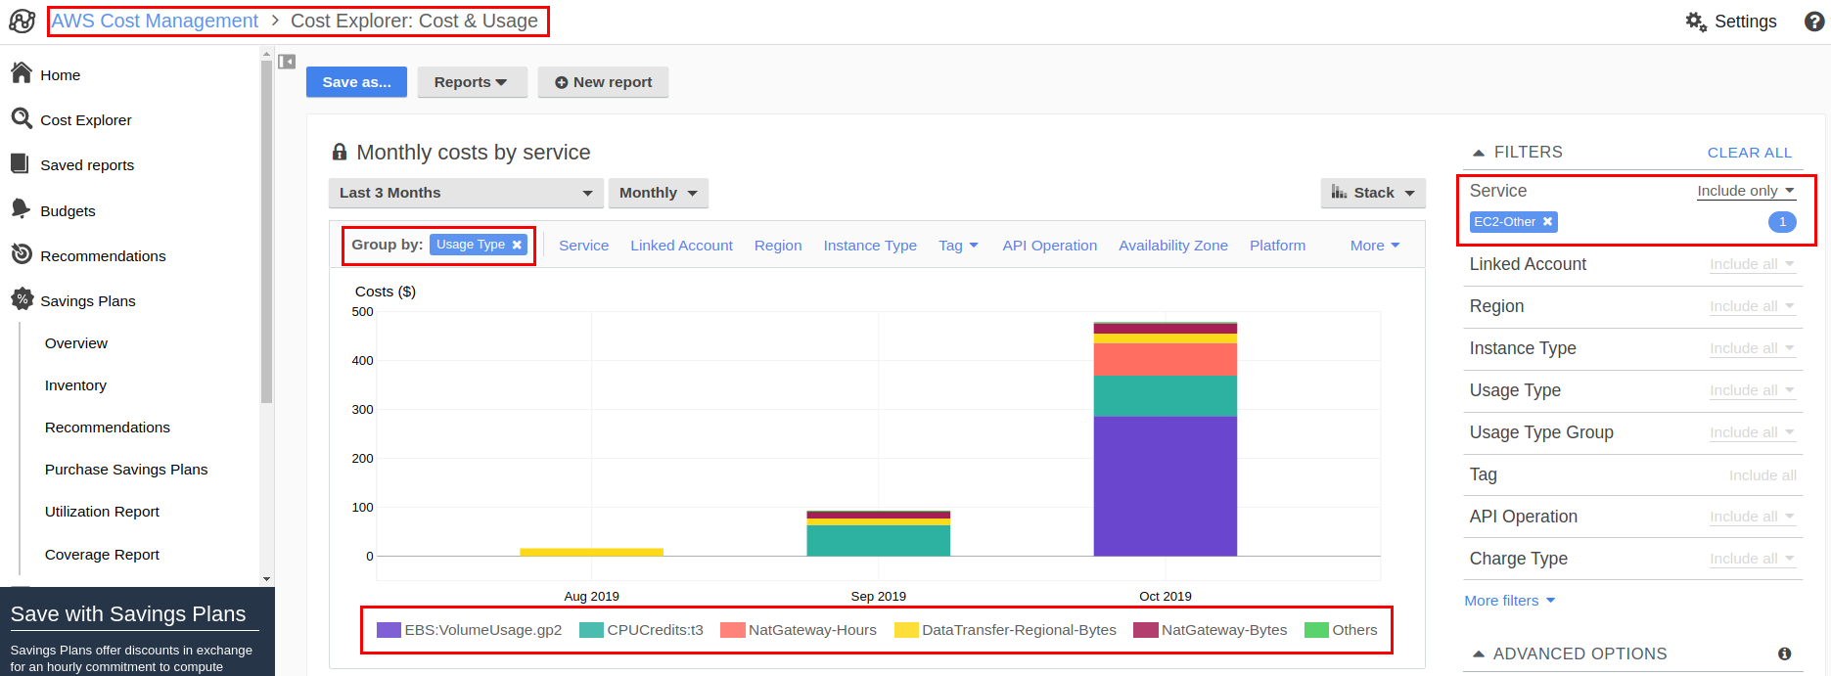Collapse the ADVANCED OPTIONS section
This screenshot has width=1831, height=676.
(x=1479, y=653)
